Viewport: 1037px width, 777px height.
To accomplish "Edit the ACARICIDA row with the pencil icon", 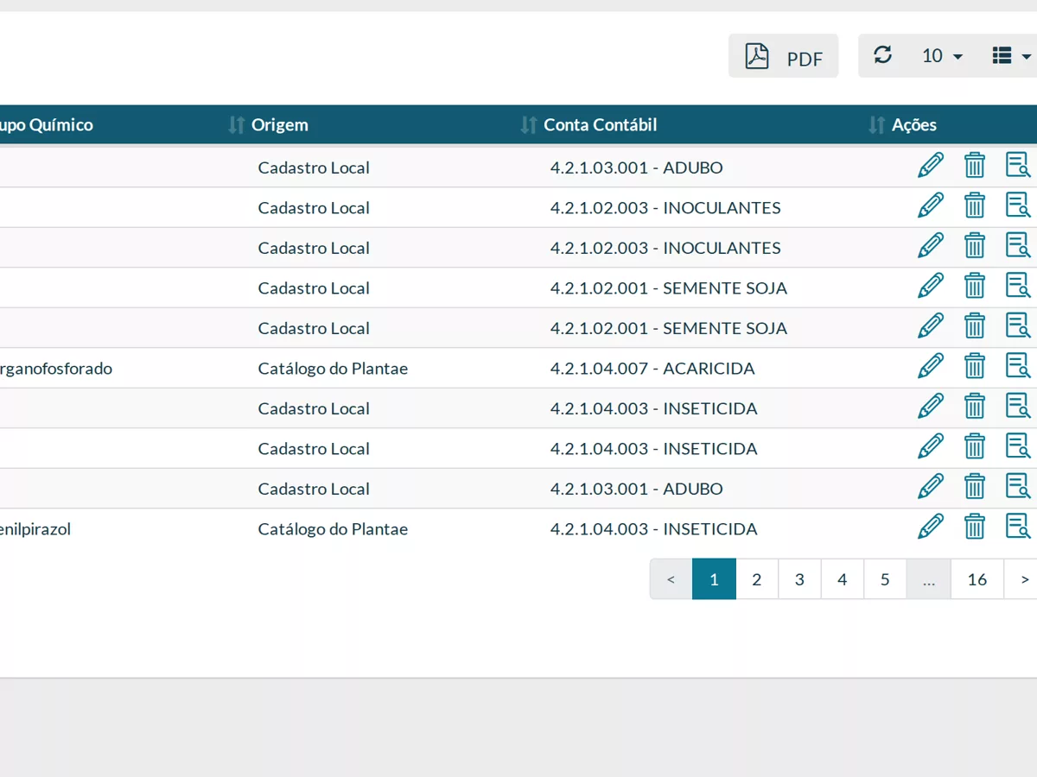I will (931, 366).
